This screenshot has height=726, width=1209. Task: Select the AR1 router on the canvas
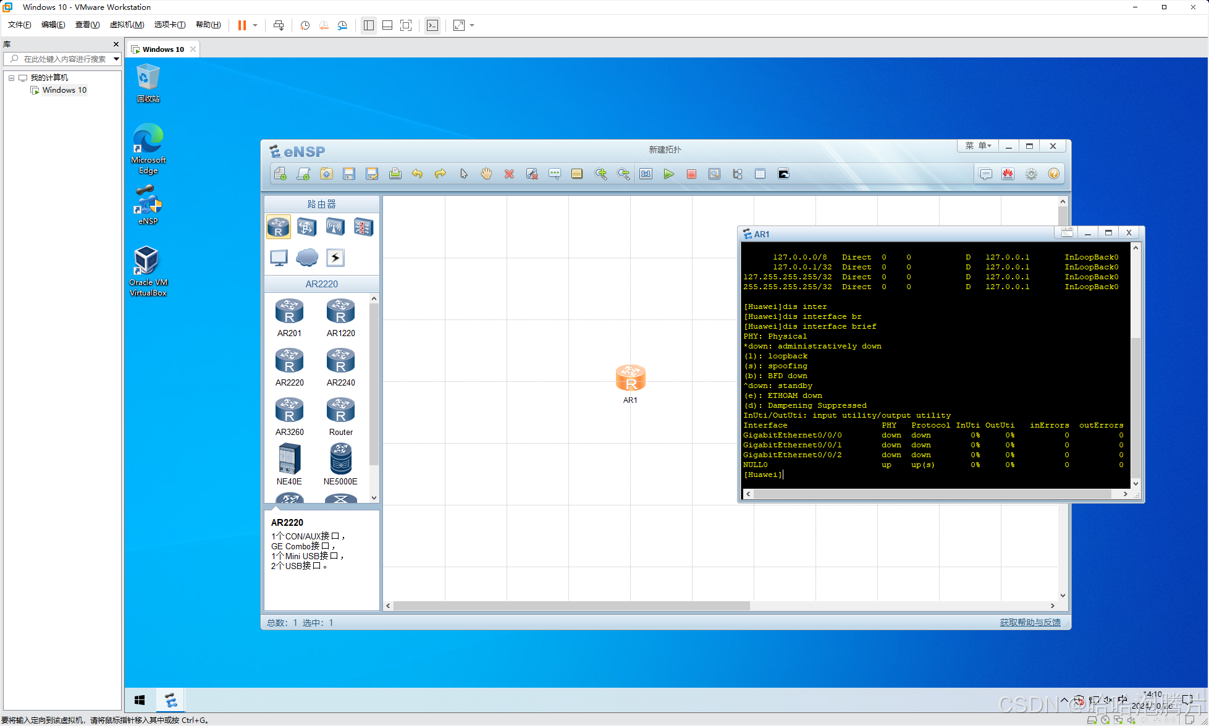(630, 378)
